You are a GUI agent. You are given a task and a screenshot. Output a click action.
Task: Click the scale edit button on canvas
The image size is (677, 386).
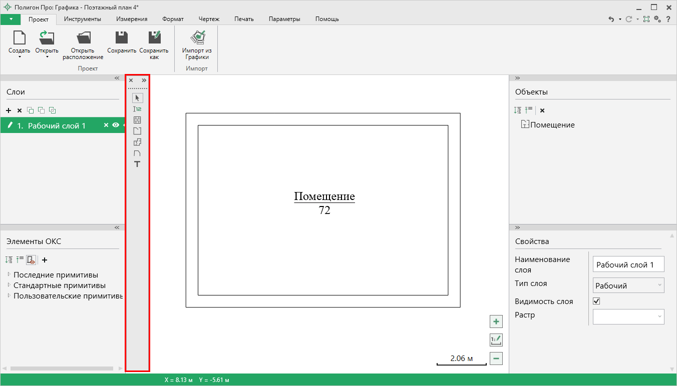496,340
